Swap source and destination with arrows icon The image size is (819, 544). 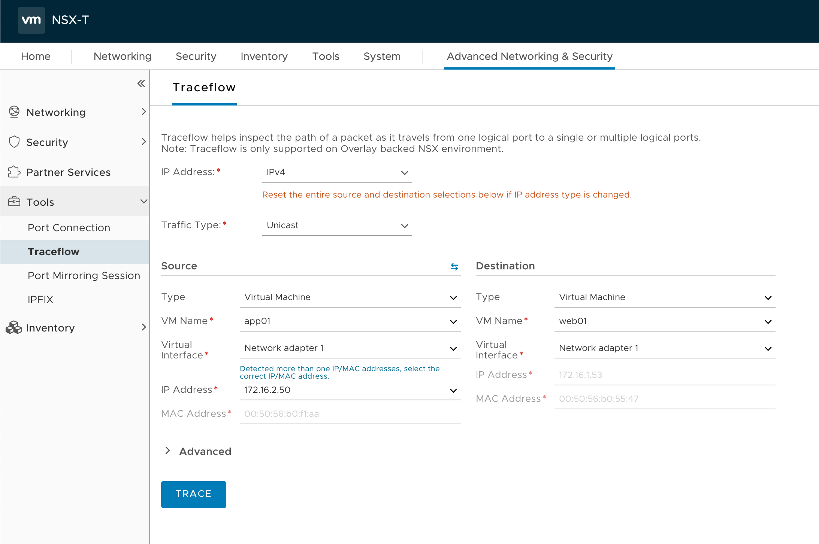coord(454,266)
